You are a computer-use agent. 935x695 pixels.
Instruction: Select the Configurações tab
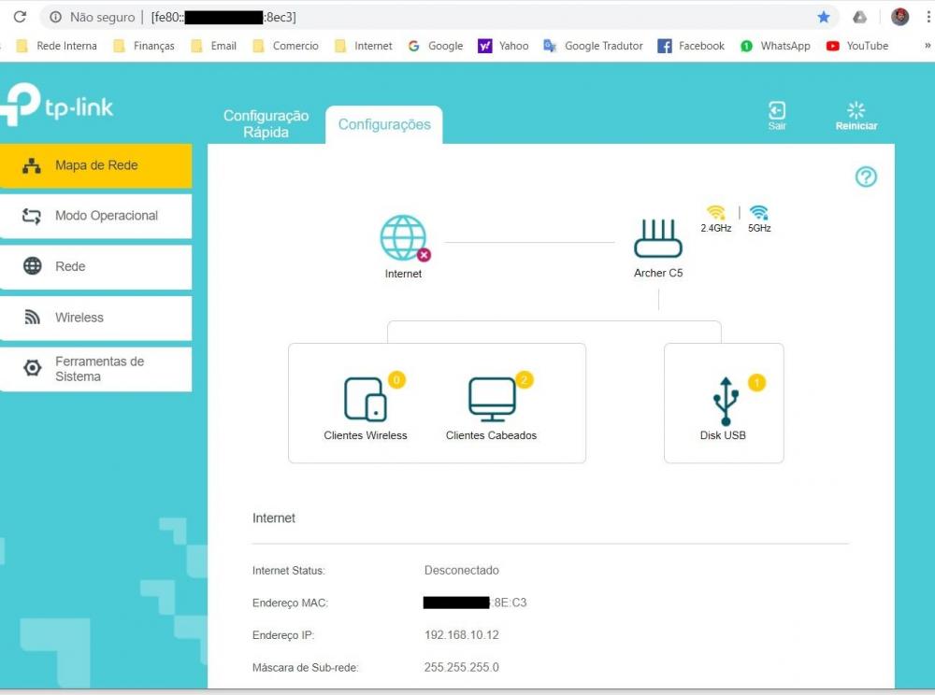[x=384, y=125]
